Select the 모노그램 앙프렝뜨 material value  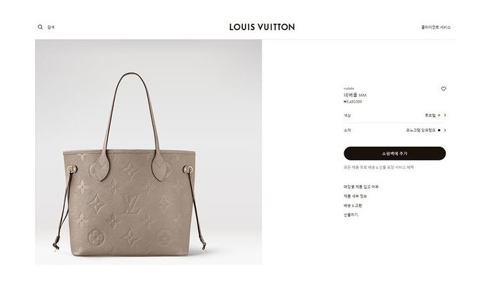click(421, 131)
